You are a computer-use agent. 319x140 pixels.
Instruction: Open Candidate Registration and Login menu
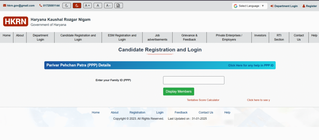tap(78, 37)
